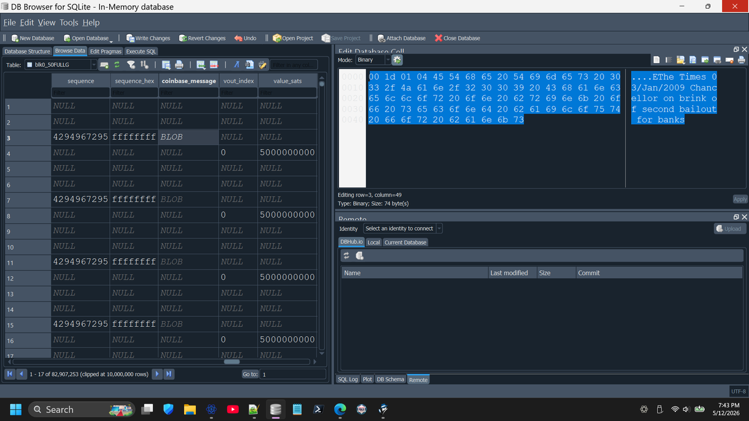Click the blank page icon in Edit Cell toolbar
The height and width of the screenshot is (421, 749).
pos(657,60)
